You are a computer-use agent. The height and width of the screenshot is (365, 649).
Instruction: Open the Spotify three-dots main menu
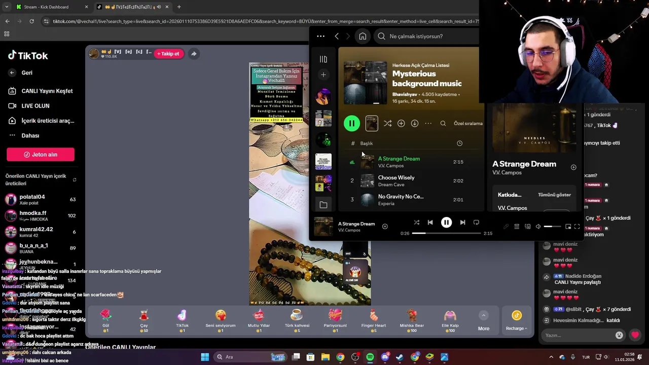(320, 36)
